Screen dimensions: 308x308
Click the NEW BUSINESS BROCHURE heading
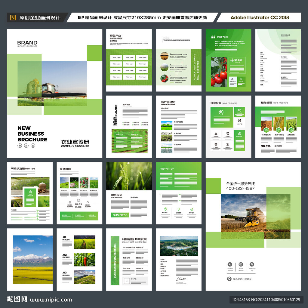coord(32,134)
